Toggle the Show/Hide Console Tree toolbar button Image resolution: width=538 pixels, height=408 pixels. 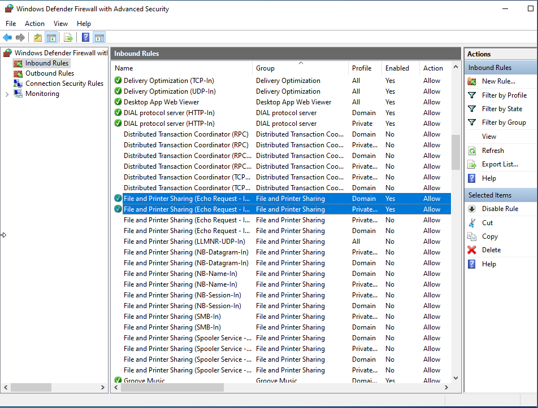51,38
